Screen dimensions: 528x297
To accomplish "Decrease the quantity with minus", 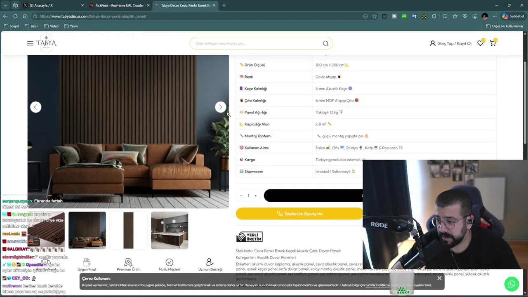I will point(241,196).
